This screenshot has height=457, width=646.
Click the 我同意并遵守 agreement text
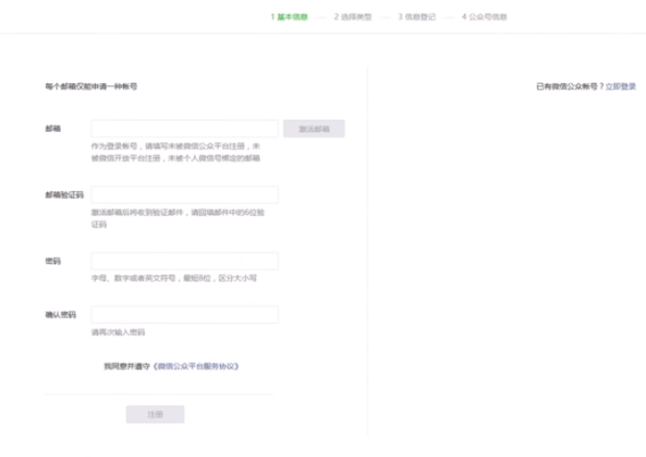[x=127, y=367]
